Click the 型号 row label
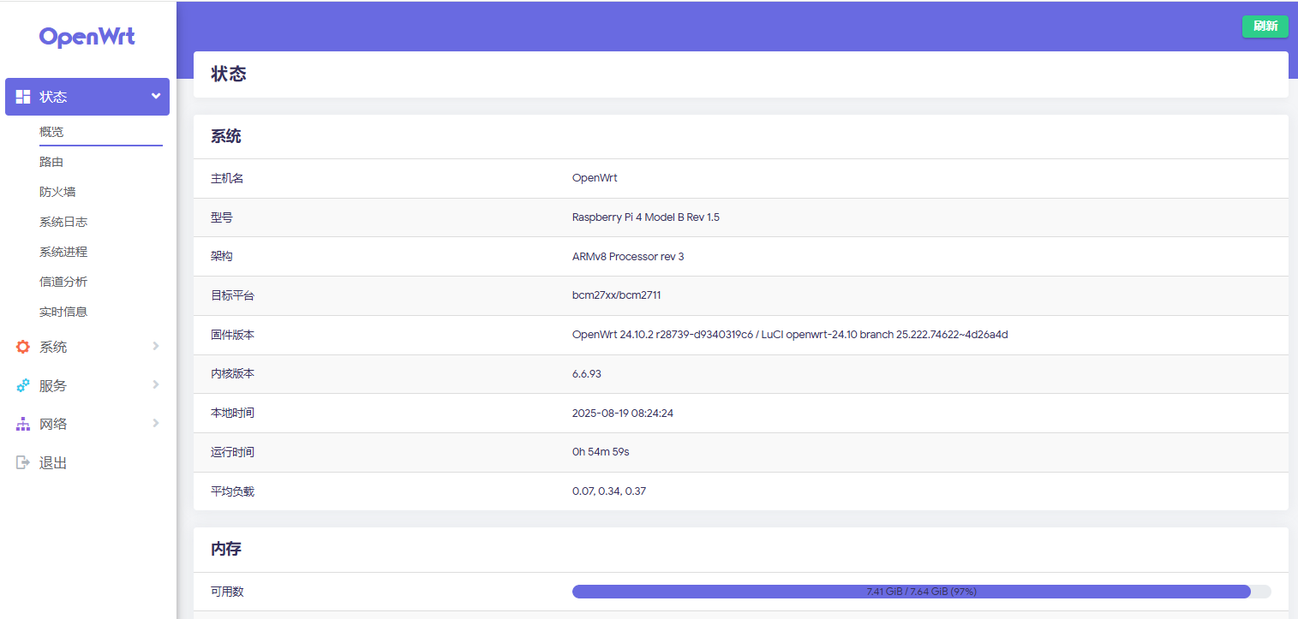This screenshot has width=1298, height=619. (222, 217)
